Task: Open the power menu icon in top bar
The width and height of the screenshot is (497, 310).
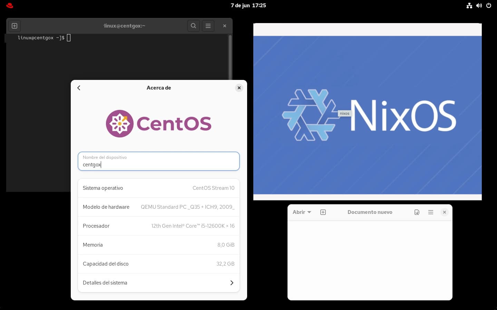Action: point(489,6)
